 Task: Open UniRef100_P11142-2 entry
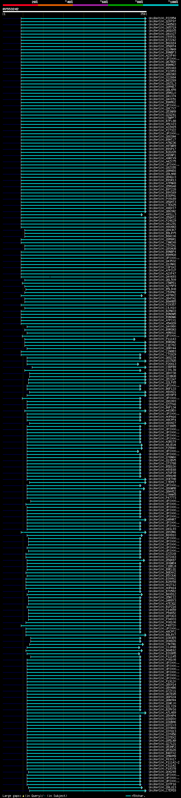164,762
